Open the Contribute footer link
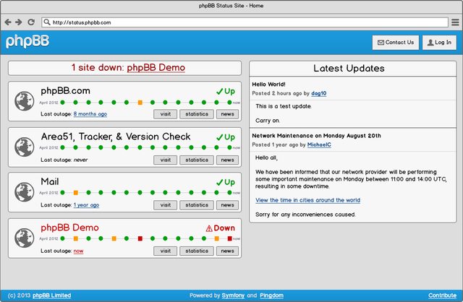Viewport: 463px width, 302px height. [442, 295]
